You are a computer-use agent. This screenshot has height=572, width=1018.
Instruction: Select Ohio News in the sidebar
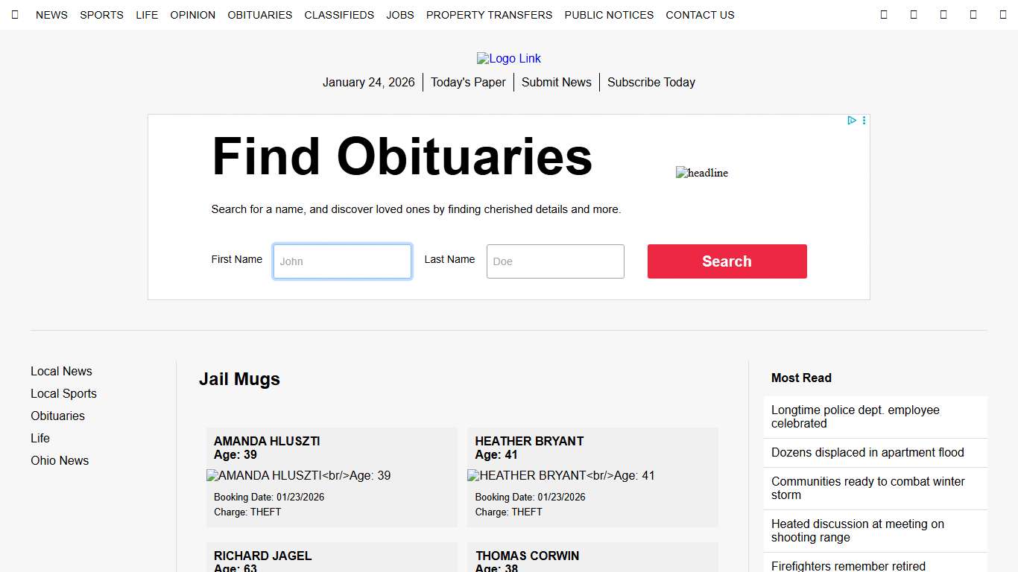click(x=60, y=461)
